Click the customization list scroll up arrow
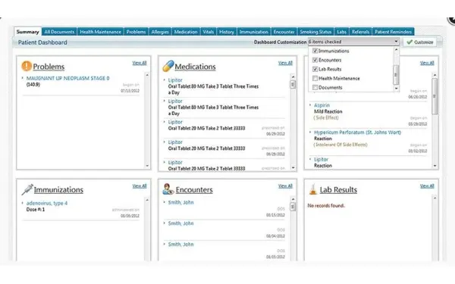 [396, 50]
